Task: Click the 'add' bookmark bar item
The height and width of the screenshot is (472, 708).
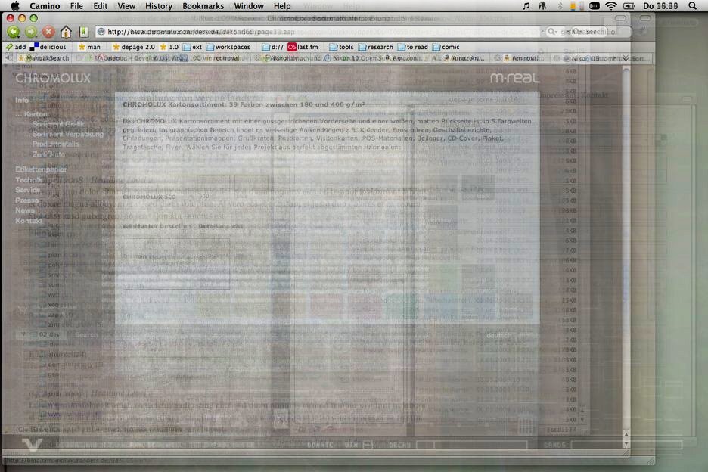Action: (x=16, y=47)
